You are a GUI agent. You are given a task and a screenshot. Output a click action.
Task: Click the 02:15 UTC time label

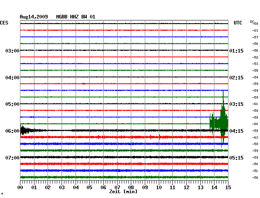pos(236,78)
